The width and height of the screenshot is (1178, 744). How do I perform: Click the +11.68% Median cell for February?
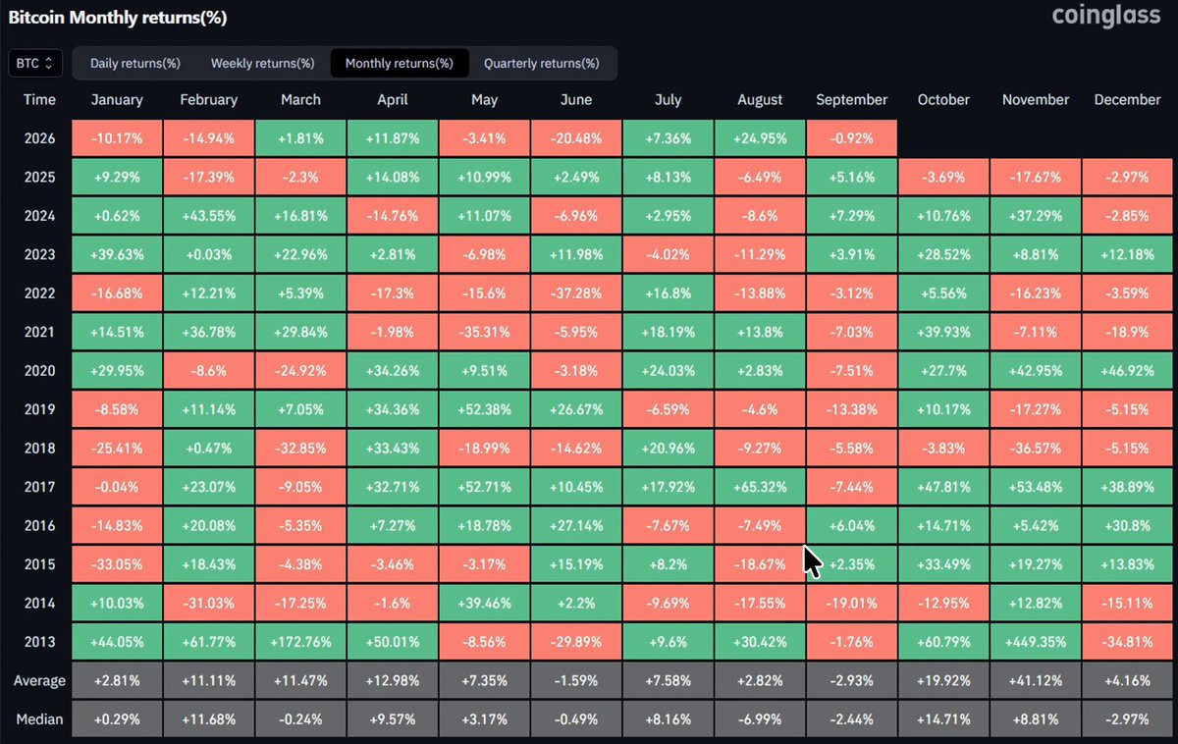pos(209,719)
